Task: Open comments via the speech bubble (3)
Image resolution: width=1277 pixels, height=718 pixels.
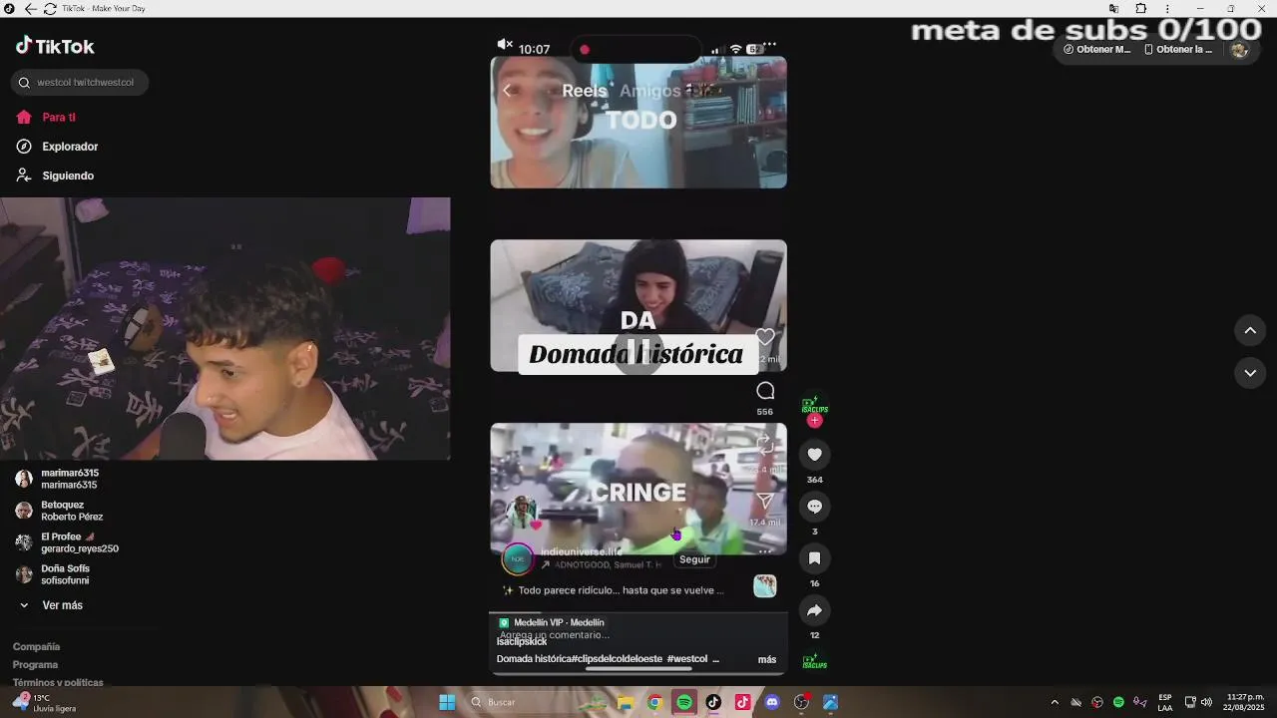Action: [x=814, y=507]
